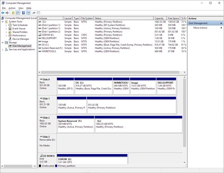224x173 pixels.
Task: Click the volume list horizontal scrollbar
Action: click(110, 72)
